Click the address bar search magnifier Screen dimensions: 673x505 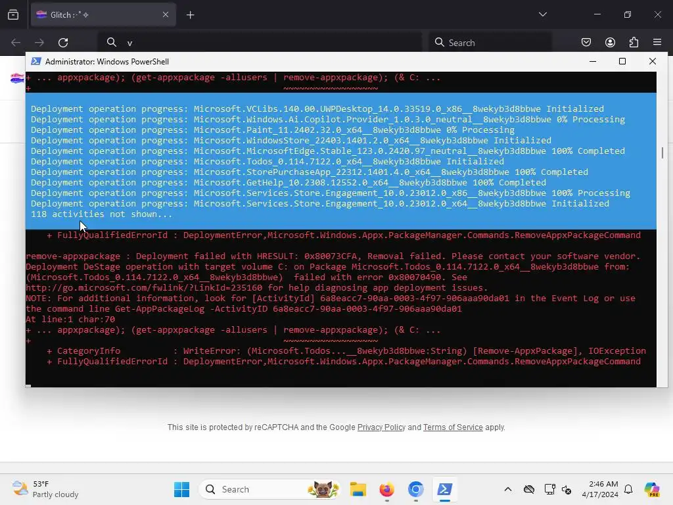112,42
